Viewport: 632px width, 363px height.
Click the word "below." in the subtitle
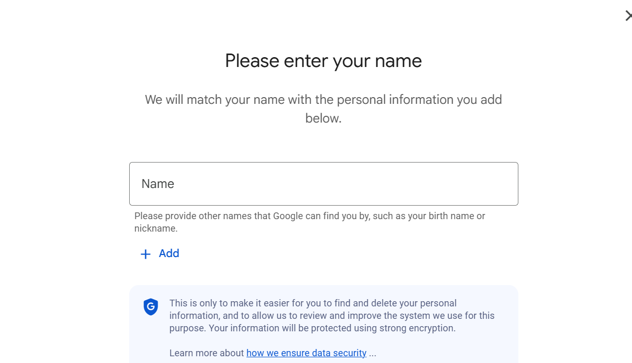(323, 118)
